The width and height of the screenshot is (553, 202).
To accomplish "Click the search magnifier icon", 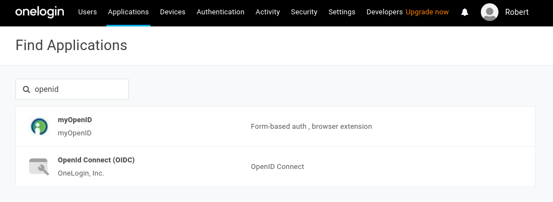I will (26, 90).
